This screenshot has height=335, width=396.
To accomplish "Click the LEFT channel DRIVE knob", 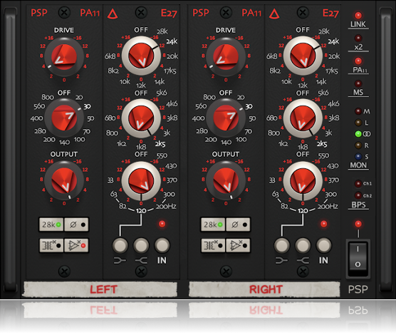I will pyautogui.click(x=64, y=57).
